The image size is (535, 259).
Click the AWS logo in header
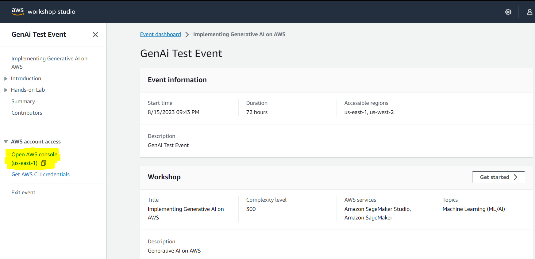[17, 11]
